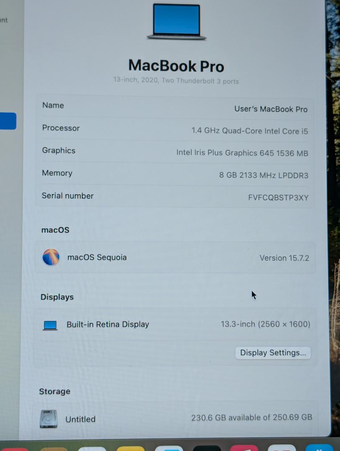This screenshot has height=451, width=340.
Task: Click the macOS Sequoia label
Action: coord(97,257)
